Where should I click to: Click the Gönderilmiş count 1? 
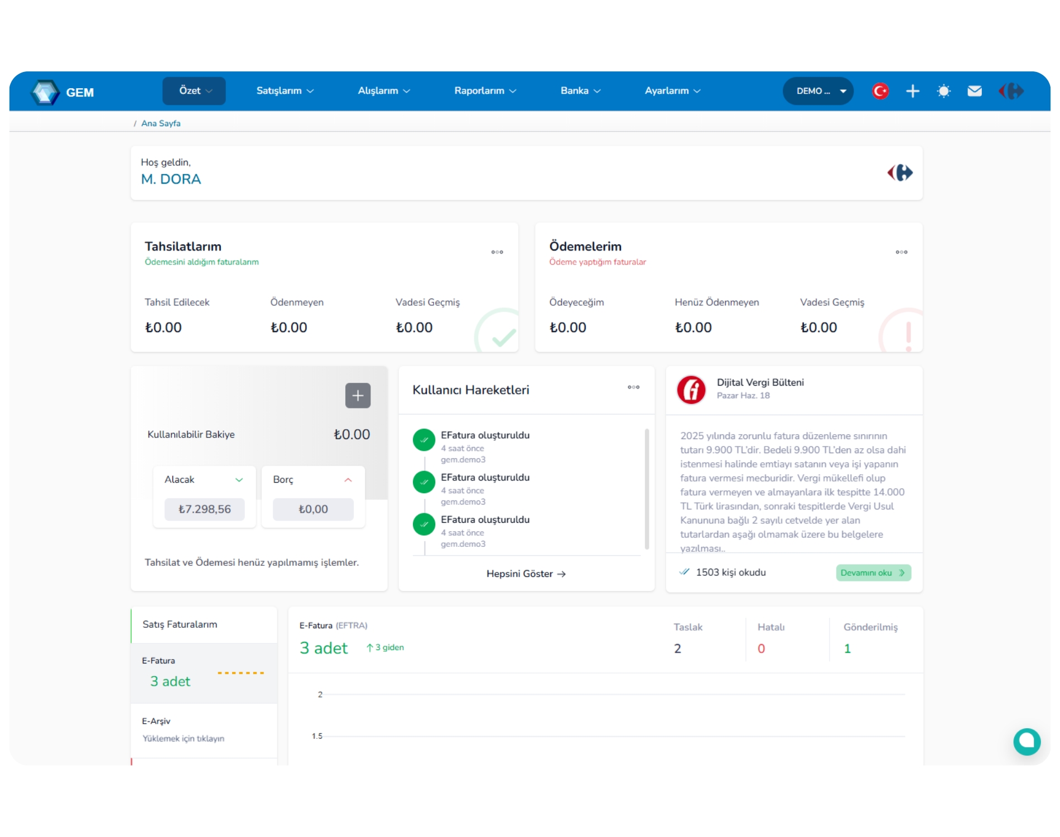[847, 648]
